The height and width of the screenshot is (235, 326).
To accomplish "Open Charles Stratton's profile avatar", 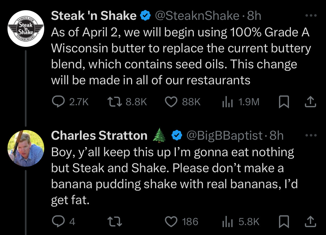I will point(26,148).
